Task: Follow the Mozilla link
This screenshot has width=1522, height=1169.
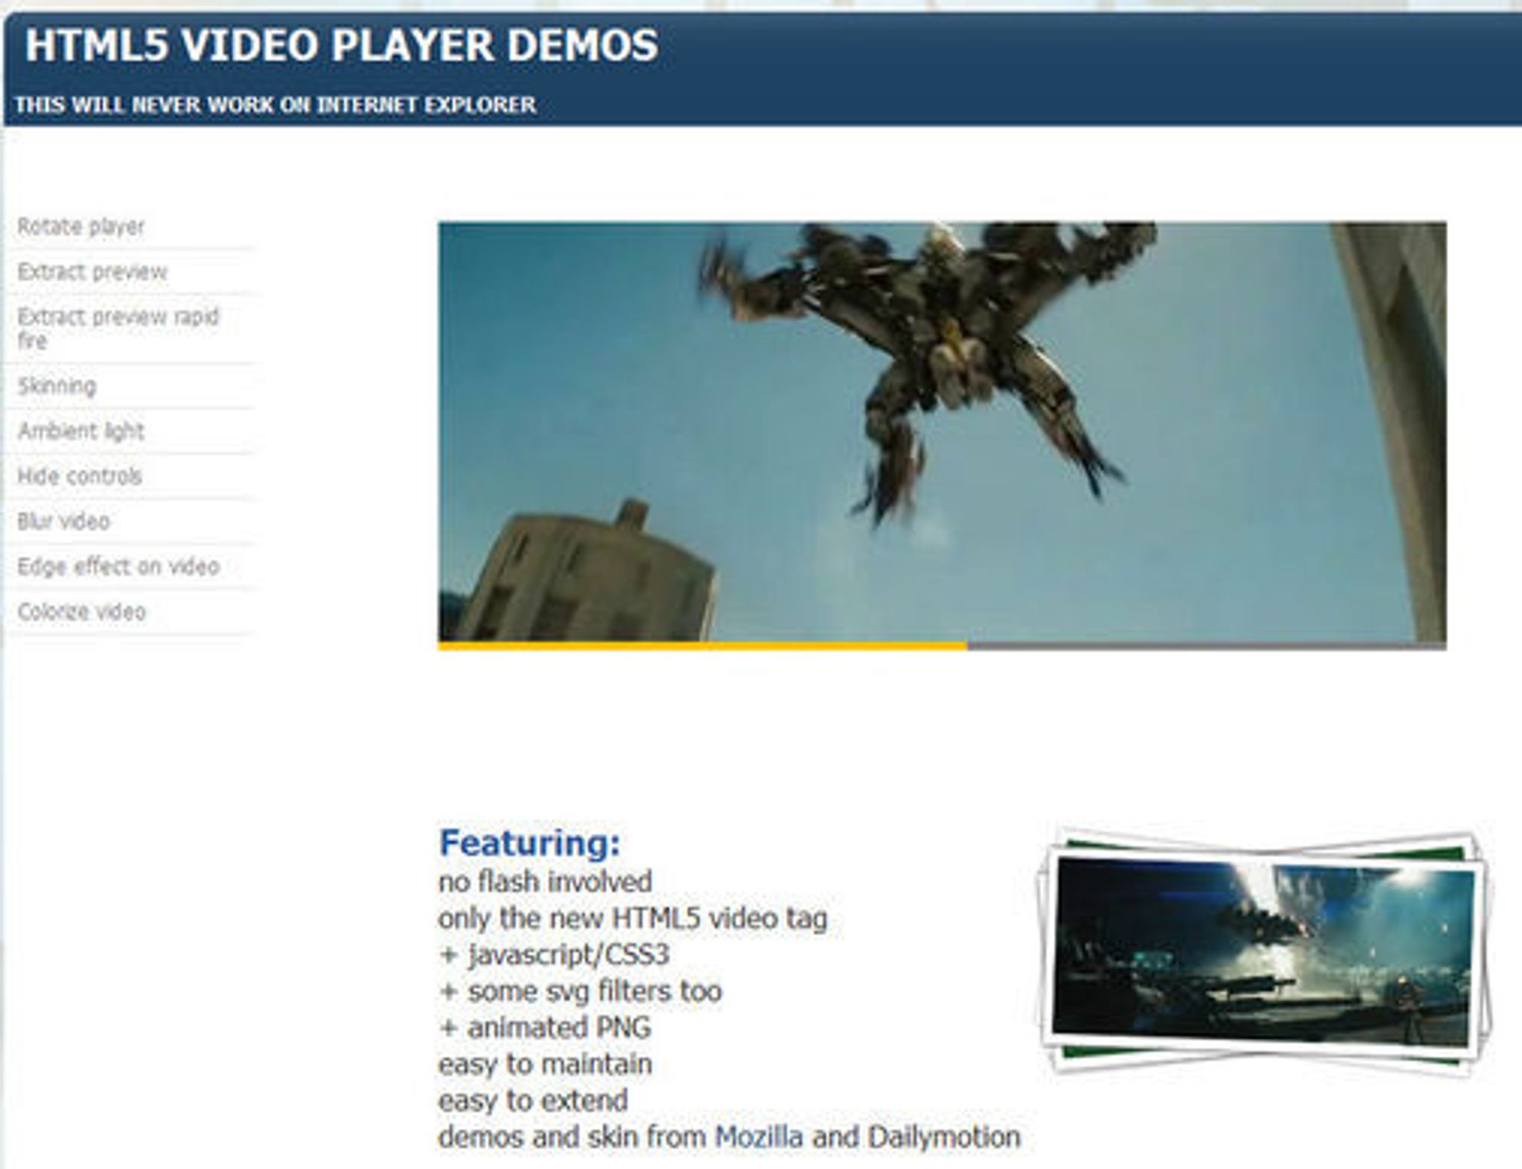Action: (x=759, y=1137)
